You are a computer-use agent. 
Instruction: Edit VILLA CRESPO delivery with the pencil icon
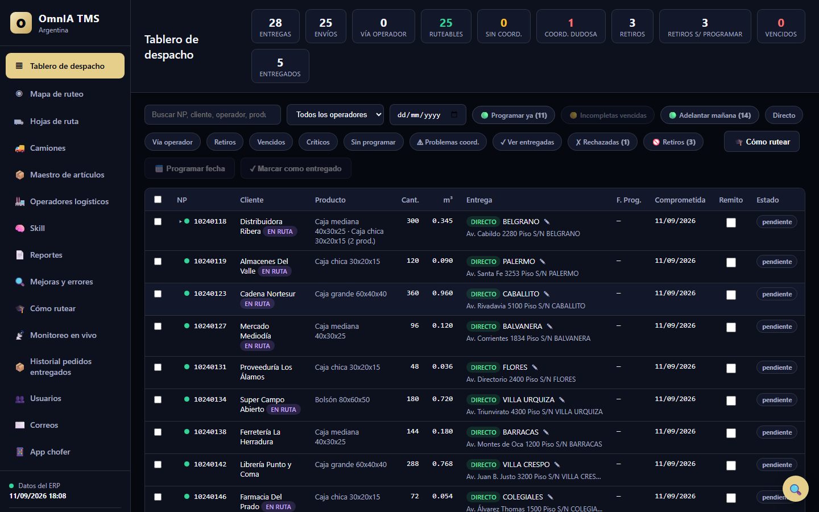tap(557, 465)
